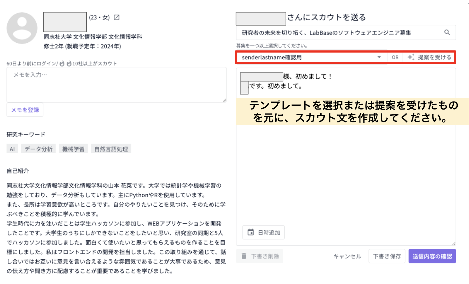Viewport: 469px width, 284px height.
Task: Click the second flame icon before 10社以上がスカウト
Action: click(69, 63)
